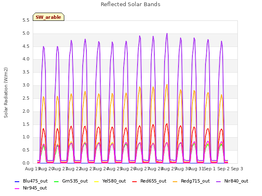Click the magenta Nir945_out legend color marker
The width and height of the screenshot is (262, 196).
click(x=17, y=189)
